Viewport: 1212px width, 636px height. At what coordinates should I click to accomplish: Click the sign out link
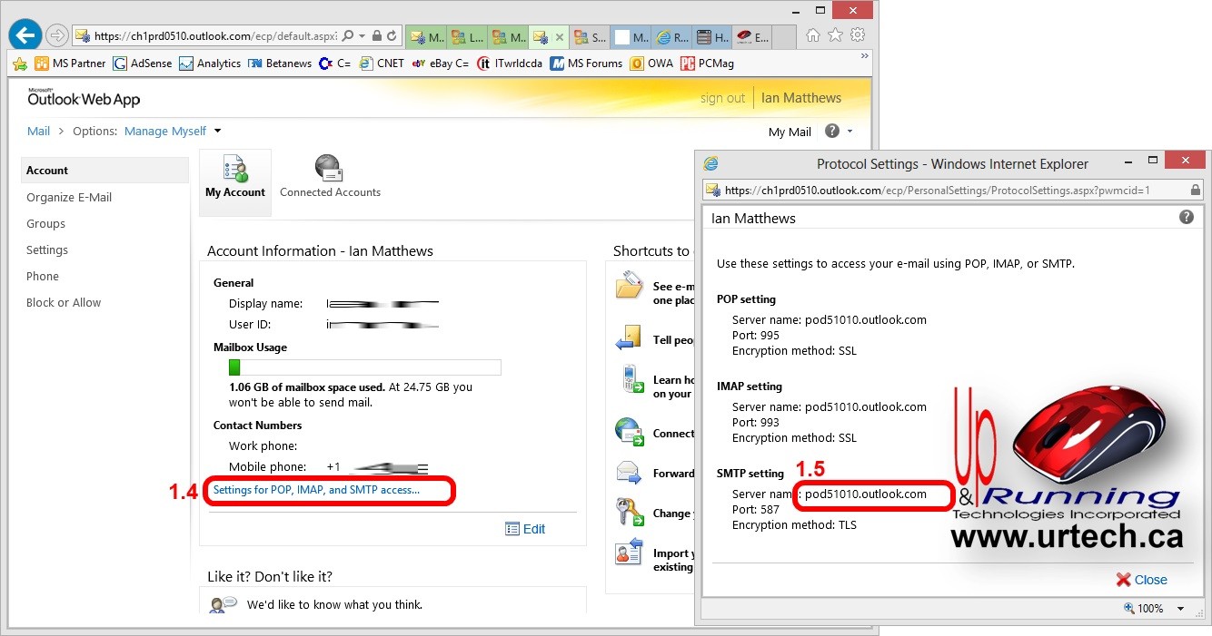click(x=722, y=98)
